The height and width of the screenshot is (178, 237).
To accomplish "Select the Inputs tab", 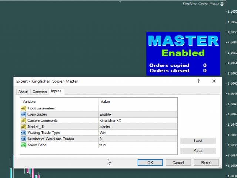I will click(x=56, y=91).
